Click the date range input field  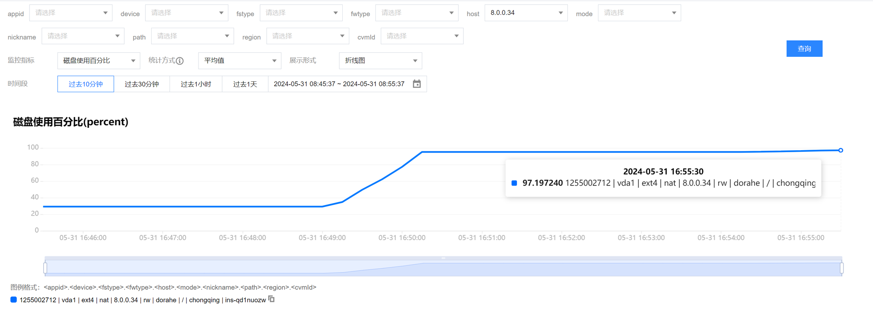point(339,84)
